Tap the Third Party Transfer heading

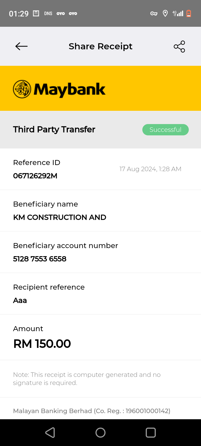click(54, 129)
